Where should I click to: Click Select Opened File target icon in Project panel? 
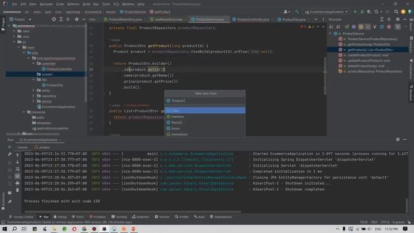(54, 19)
